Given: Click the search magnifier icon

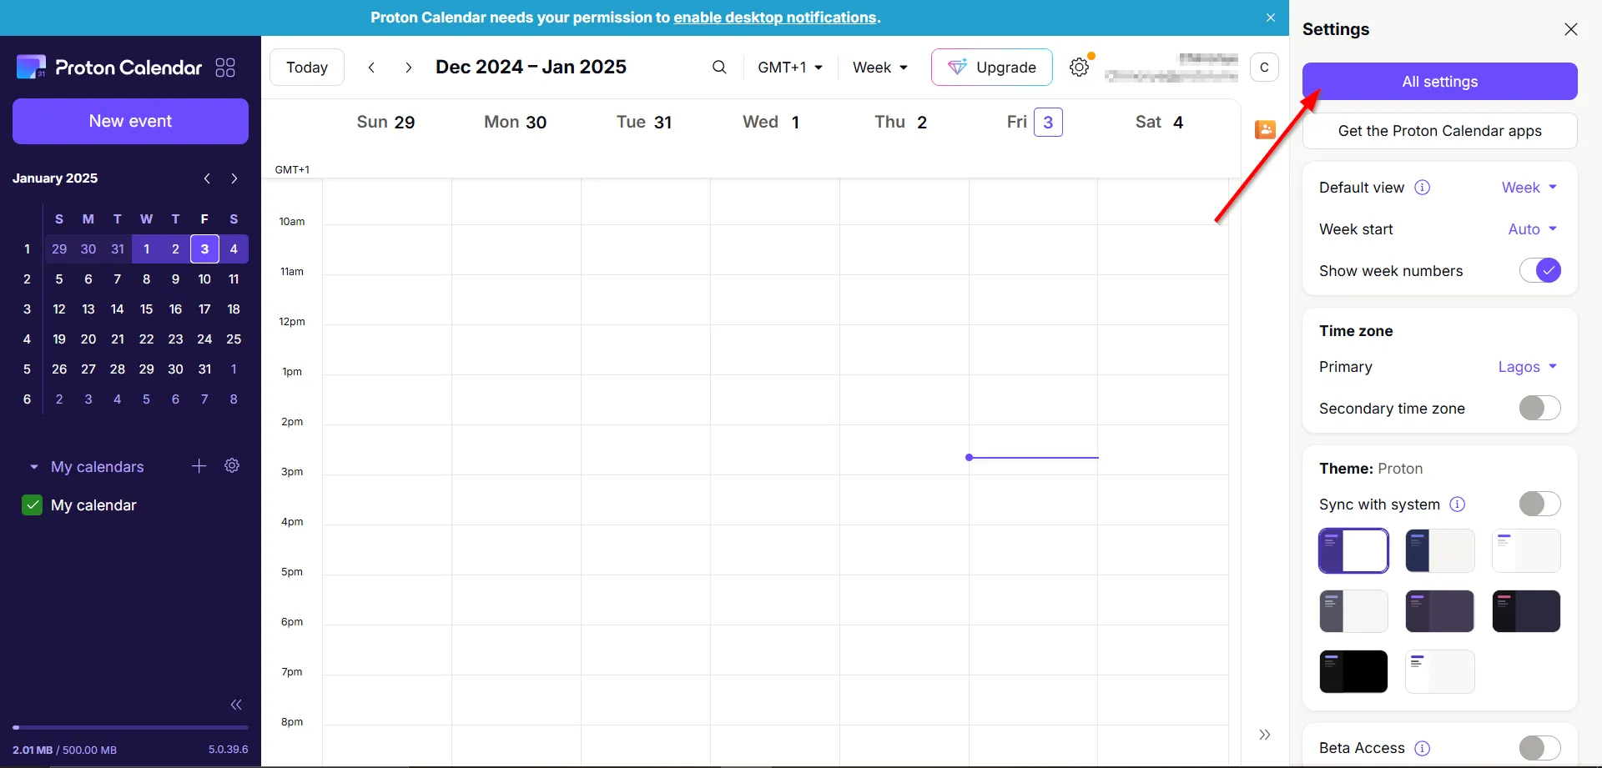Looking at the screenshot, I should tap(719, 68).
